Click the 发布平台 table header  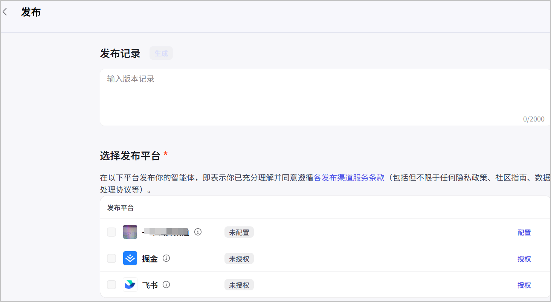point(121,208)
